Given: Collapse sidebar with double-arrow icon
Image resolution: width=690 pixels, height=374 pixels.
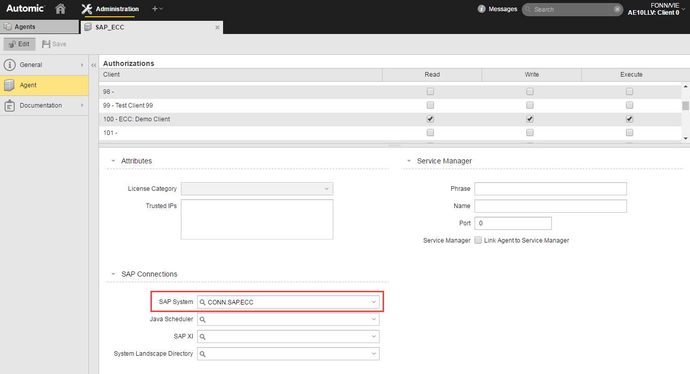Looking at the screenshot, I should pyautogui.click(x=93, y=65).
